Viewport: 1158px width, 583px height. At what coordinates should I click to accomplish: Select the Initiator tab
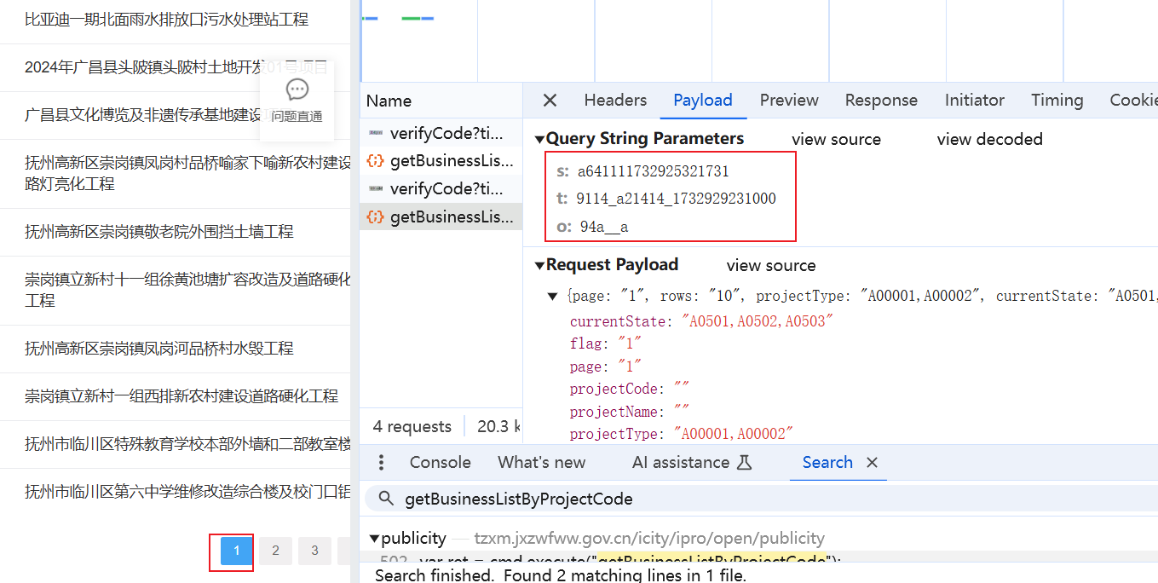pos(974,100)
